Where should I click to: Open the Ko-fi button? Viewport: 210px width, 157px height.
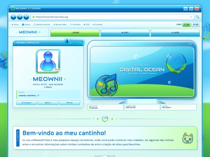click(x=48, y=103)
